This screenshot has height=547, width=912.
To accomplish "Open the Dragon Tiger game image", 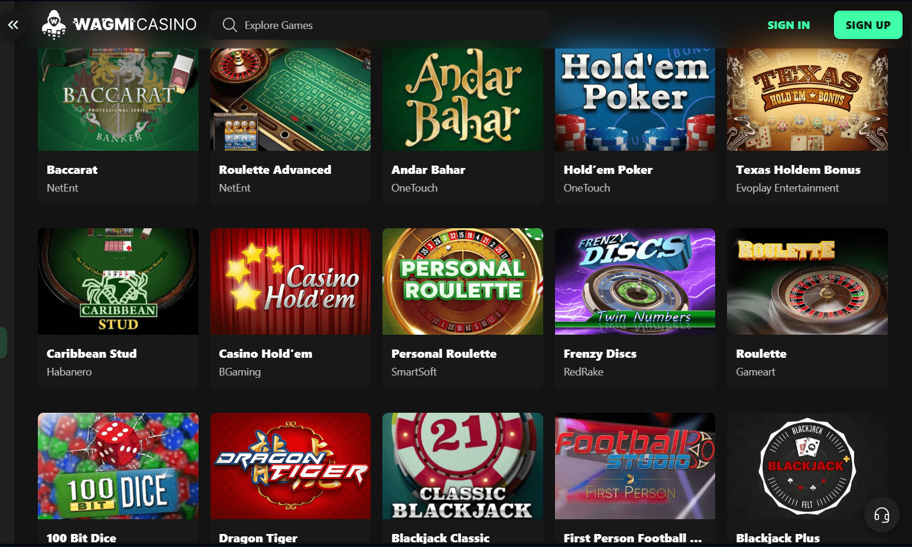I will pos(290,466).
